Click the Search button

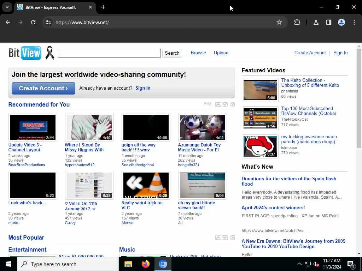click(x=172, y=53)
